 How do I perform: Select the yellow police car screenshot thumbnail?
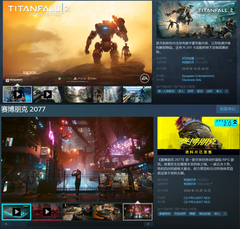coord(77,212)
